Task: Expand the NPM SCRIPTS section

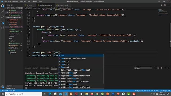Action: pyautogui.click(x=14, y=88)
